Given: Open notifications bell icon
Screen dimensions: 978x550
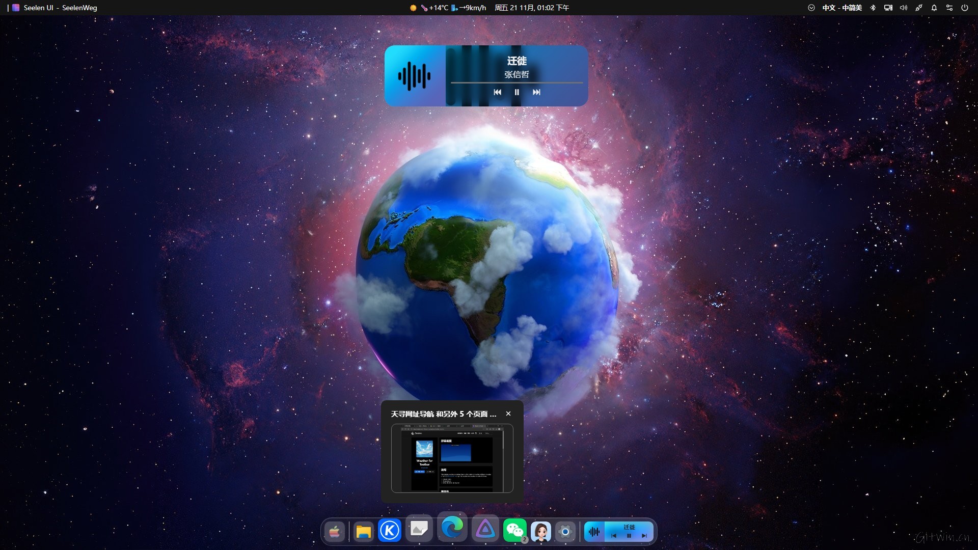Looking at the screenshot, I should [x=934, y=8].
